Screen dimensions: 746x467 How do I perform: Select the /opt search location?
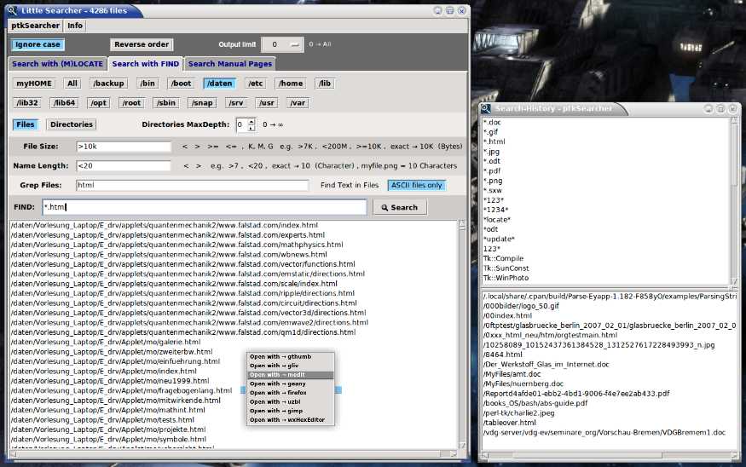(99, 103)
